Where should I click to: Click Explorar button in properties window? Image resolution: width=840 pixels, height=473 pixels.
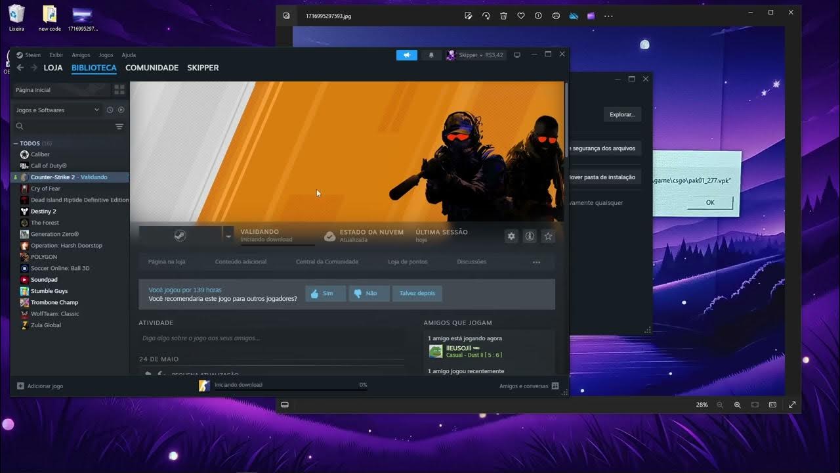click(x=622, y=114)
